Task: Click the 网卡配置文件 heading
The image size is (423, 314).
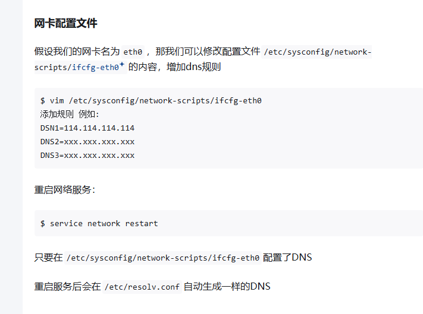Action: click(65, 23)
